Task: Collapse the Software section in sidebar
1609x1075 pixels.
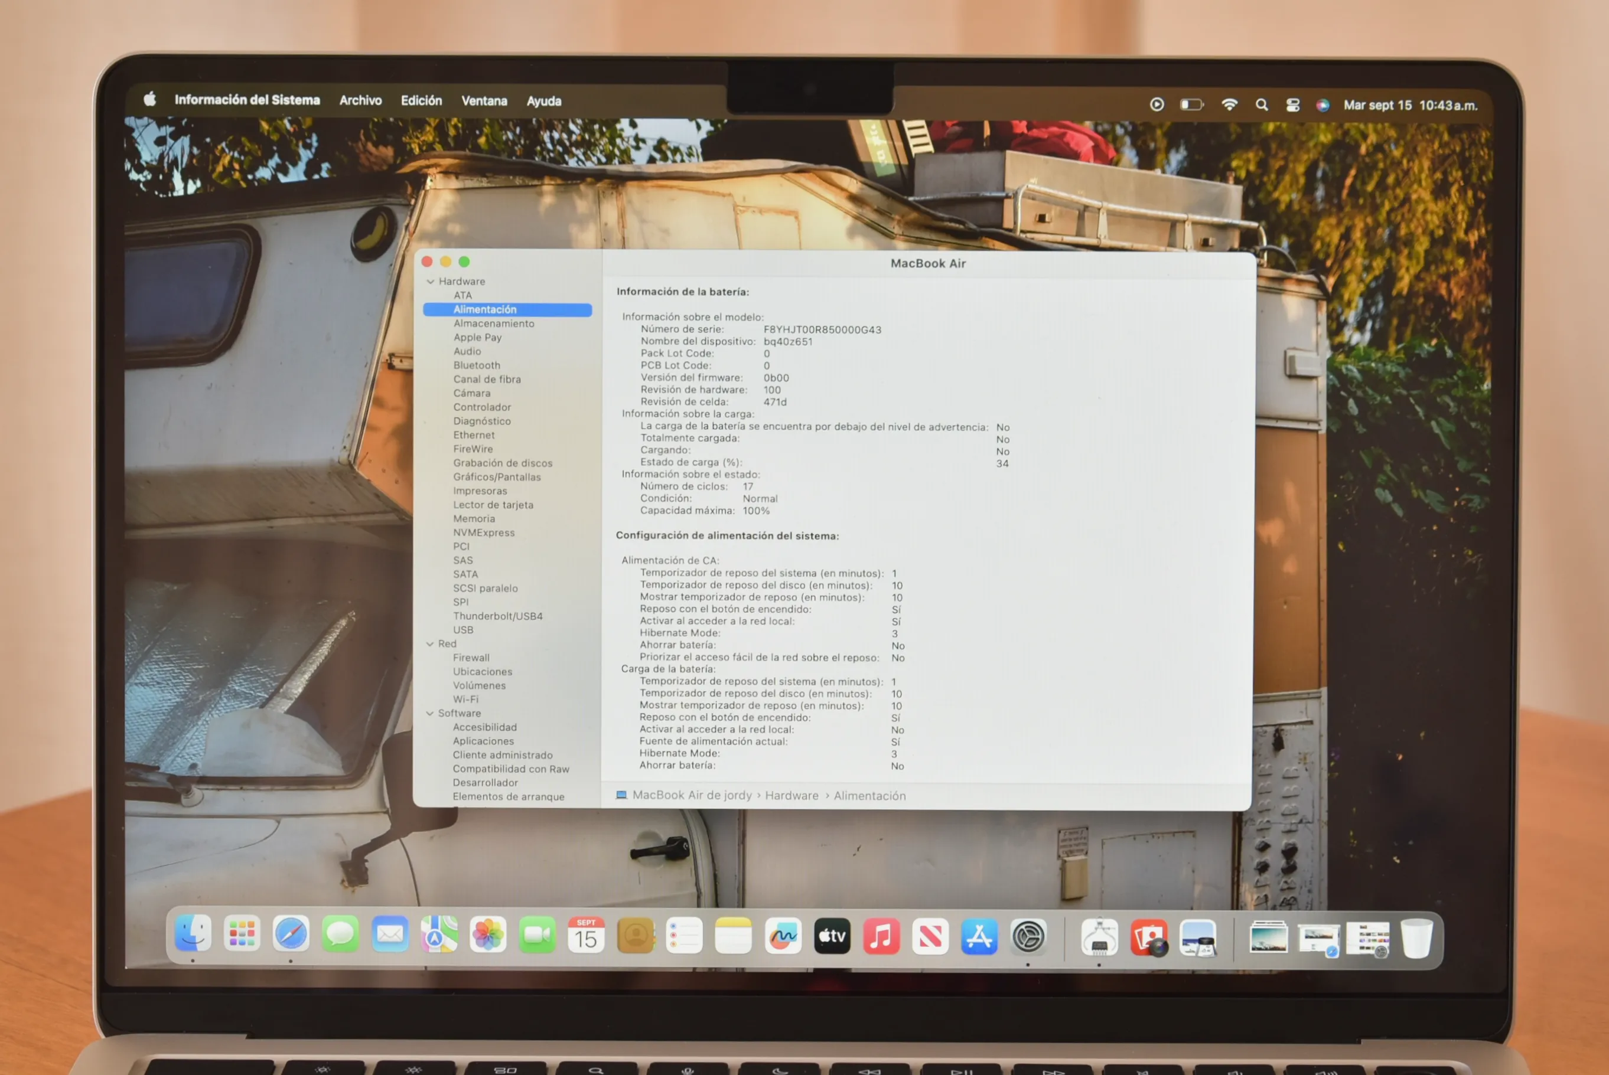Action: pos(430,714)
